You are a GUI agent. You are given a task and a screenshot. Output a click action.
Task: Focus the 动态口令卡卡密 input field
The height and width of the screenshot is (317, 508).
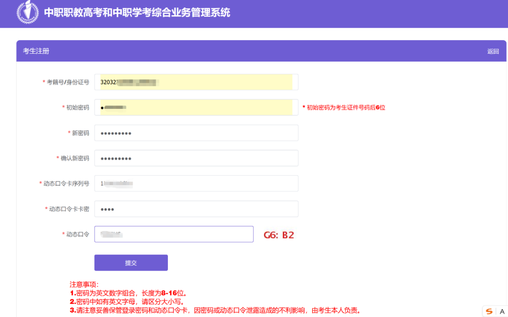(x=196, y=209)
